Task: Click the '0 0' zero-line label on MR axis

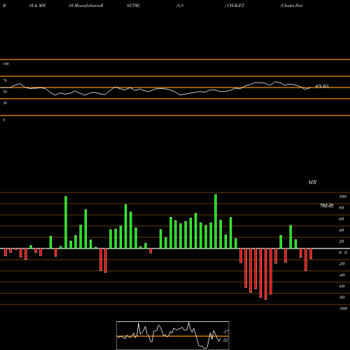Action: (x=343, y=253)
